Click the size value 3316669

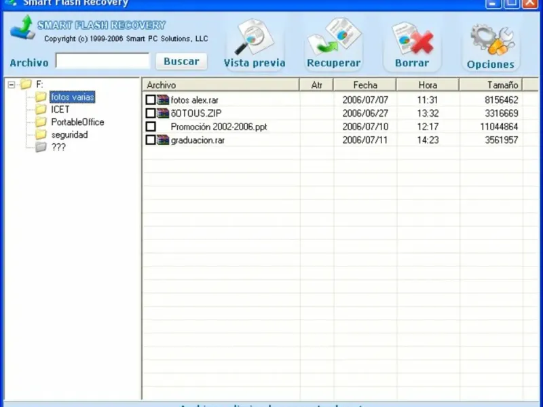[x=502, y=113]
